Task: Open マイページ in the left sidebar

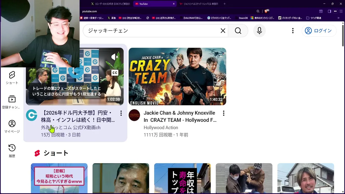Action: (x=12, y=126)
